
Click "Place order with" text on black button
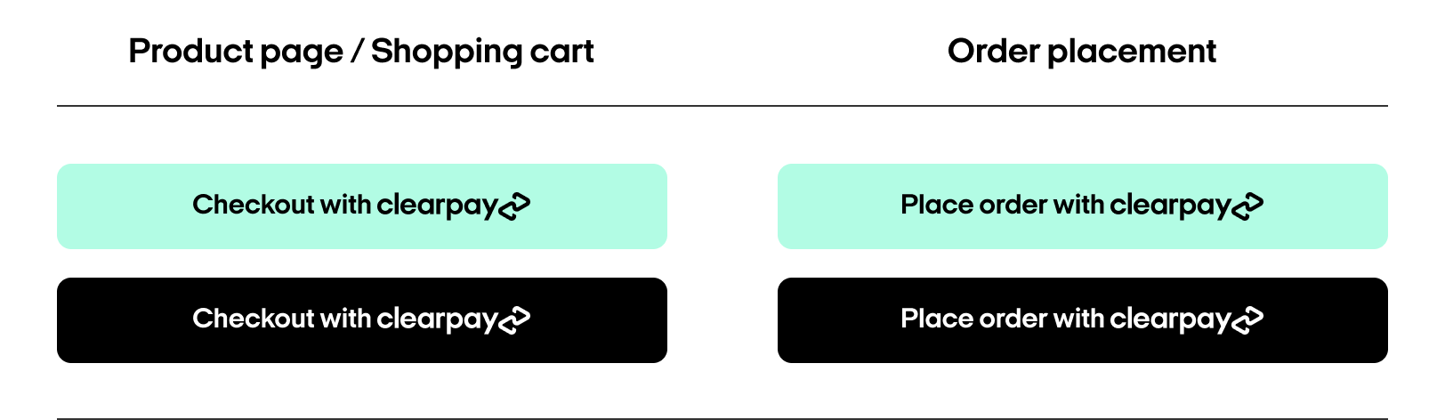[1002, 319]
